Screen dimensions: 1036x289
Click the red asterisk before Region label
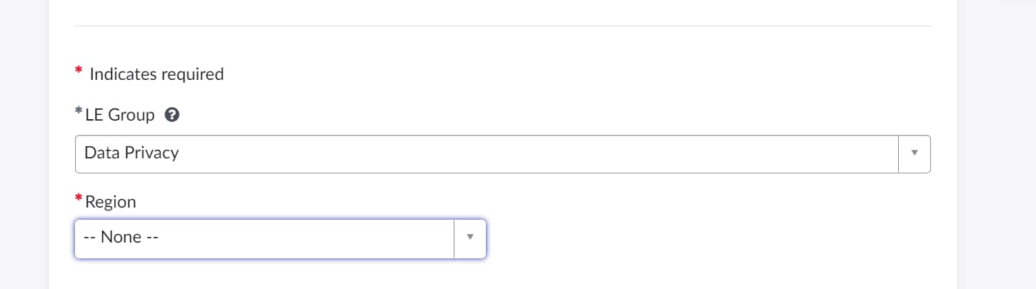click(79, 199)
